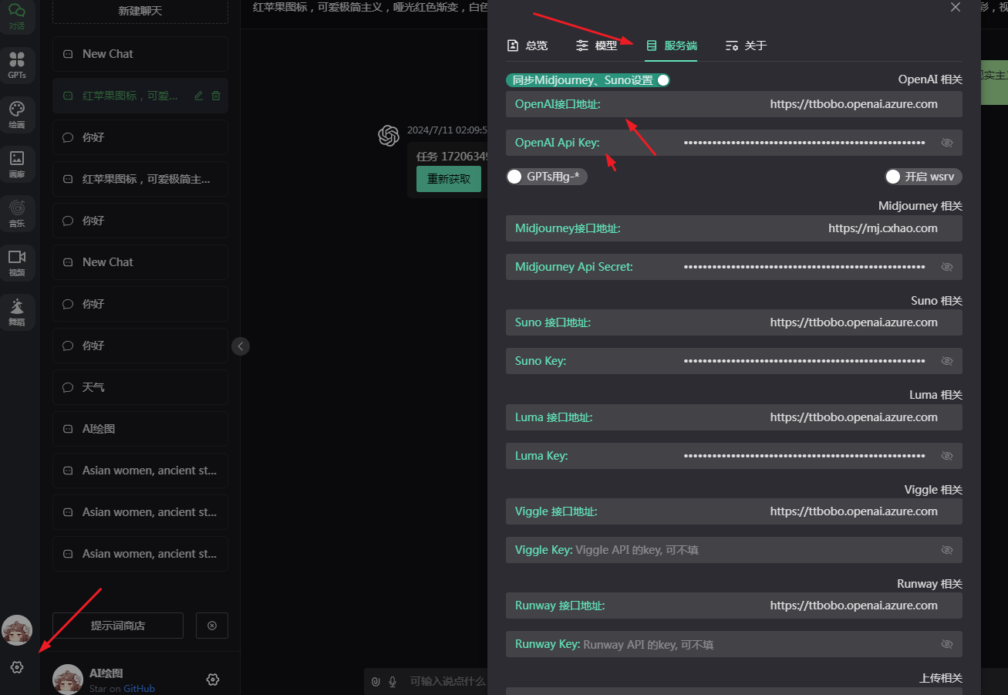Image resolution: width=1008 pixels, height=695 pixels.
Task: Click the Runway 相关 section heading
Action: point(929,584)
